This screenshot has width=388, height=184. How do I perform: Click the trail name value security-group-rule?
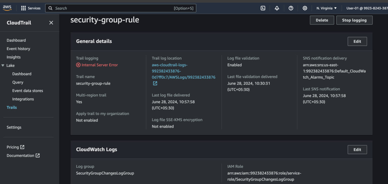point(93,83)
